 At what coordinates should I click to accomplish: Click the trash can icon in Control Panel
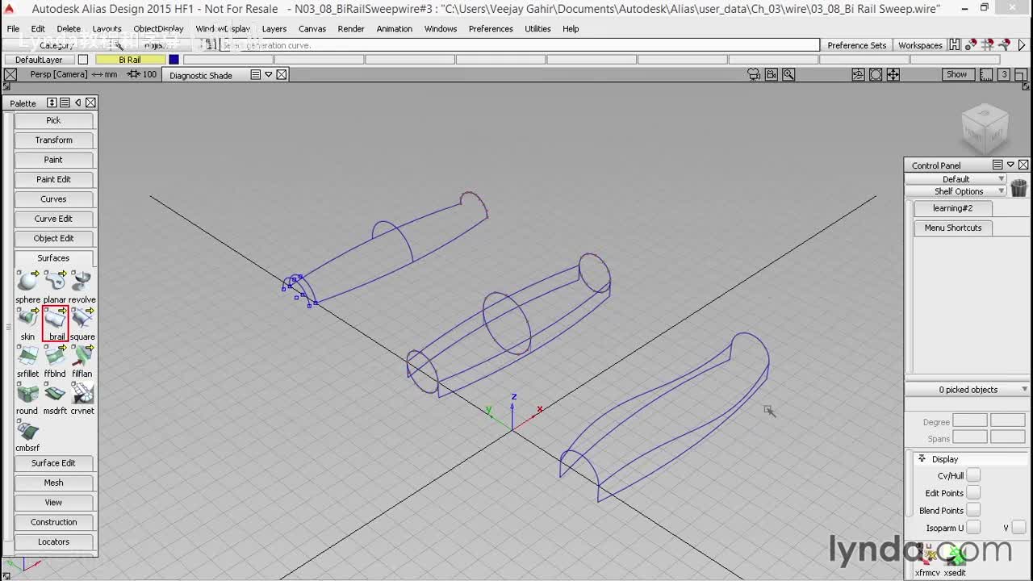[1018, 187]
